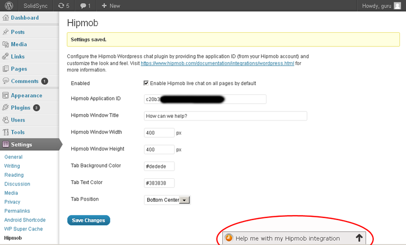Open the Users menu

point(18,120)
